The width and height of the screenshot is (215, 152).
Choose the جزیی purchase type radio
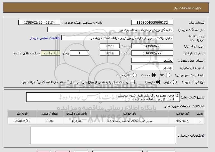click(175, 82)
